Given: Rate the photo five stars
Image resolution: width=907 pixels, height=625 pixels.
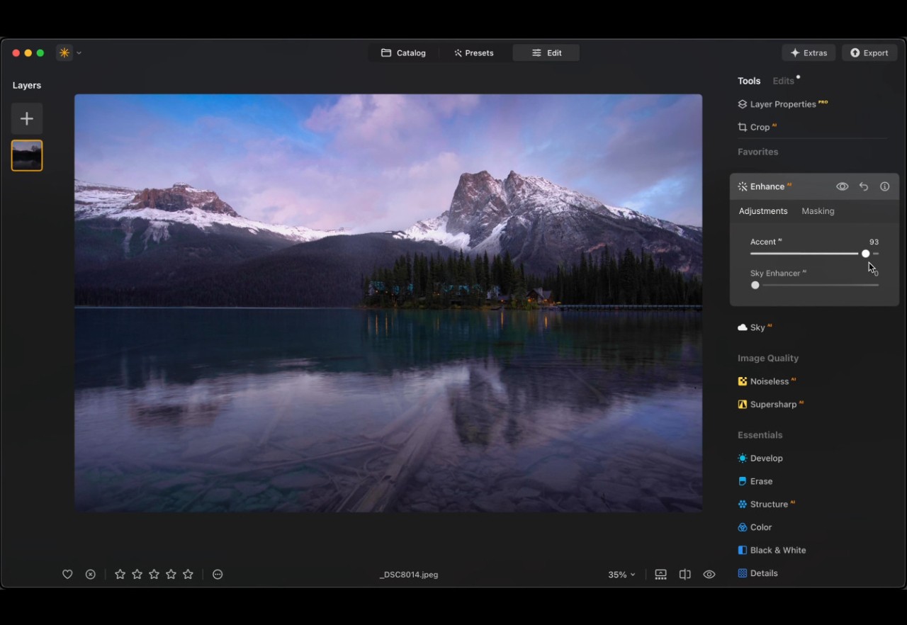Looking at the screenshot, I should tap(188, 575).
